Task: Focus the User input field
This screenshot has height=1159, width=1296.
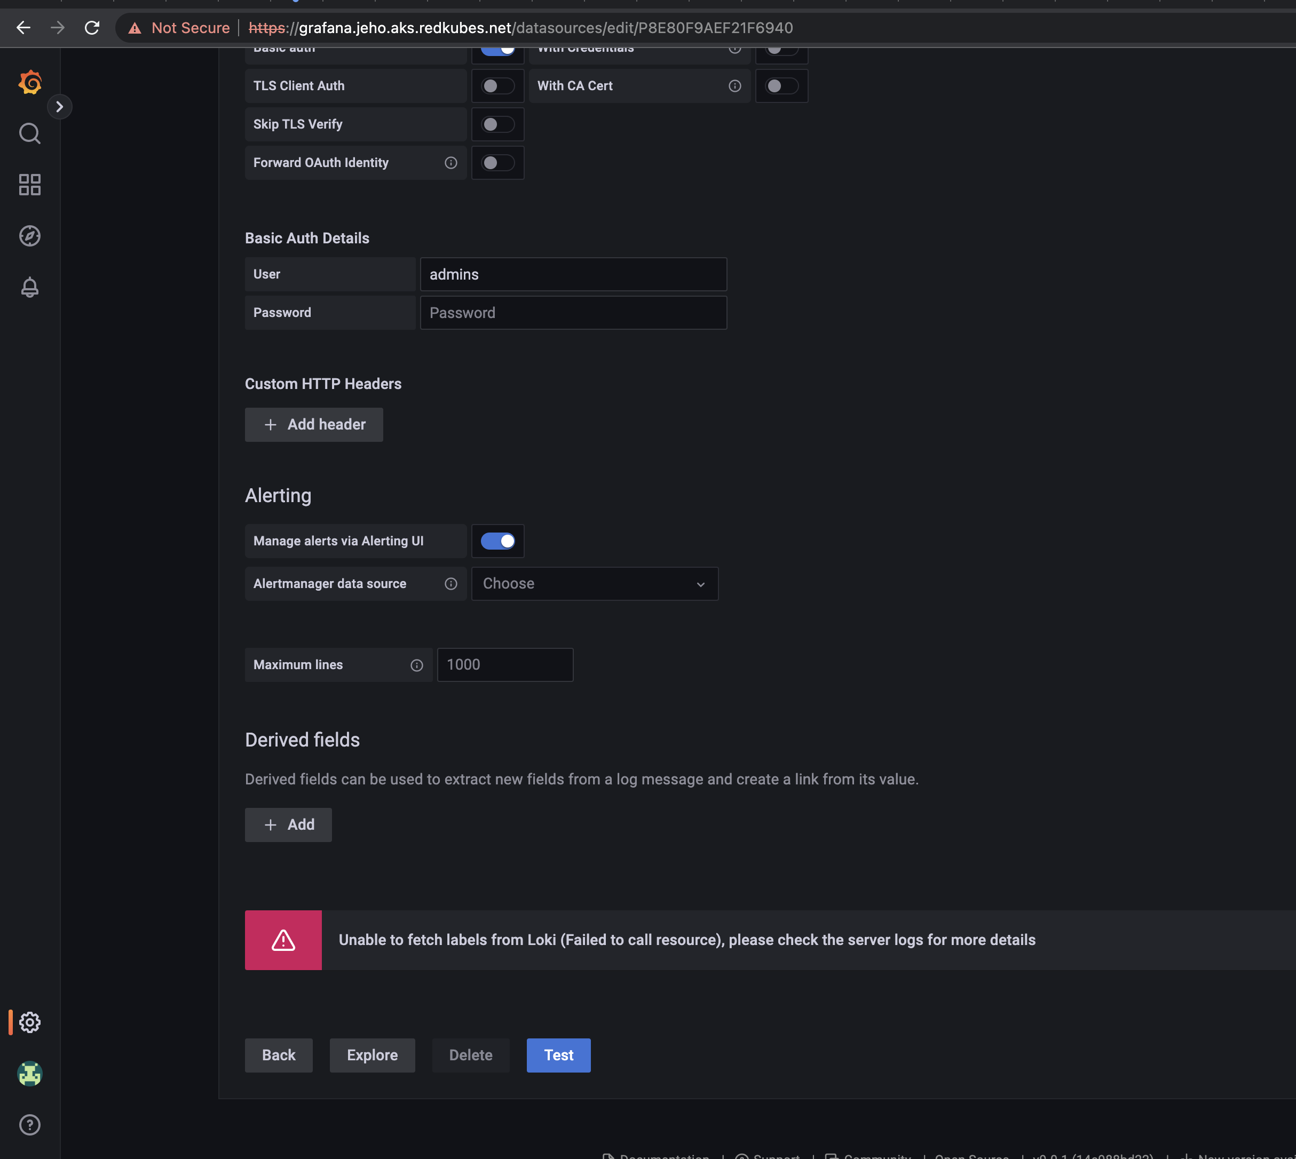Action: pos(573,274)
